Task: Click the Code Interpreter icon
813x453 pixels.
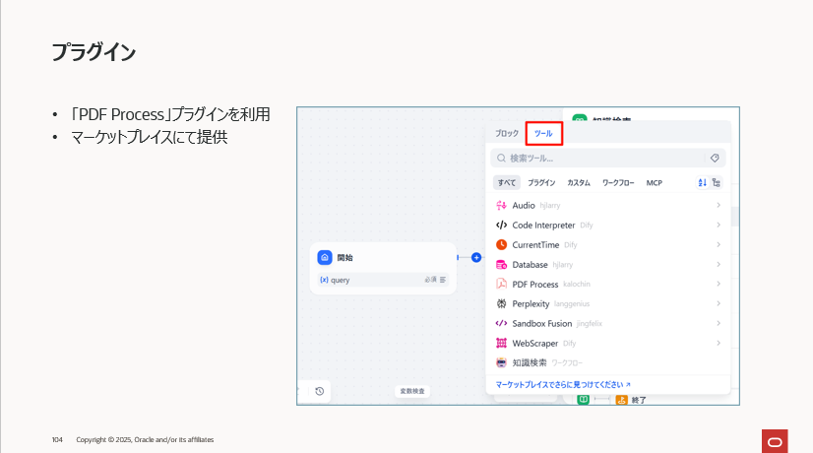Action: 501,226
